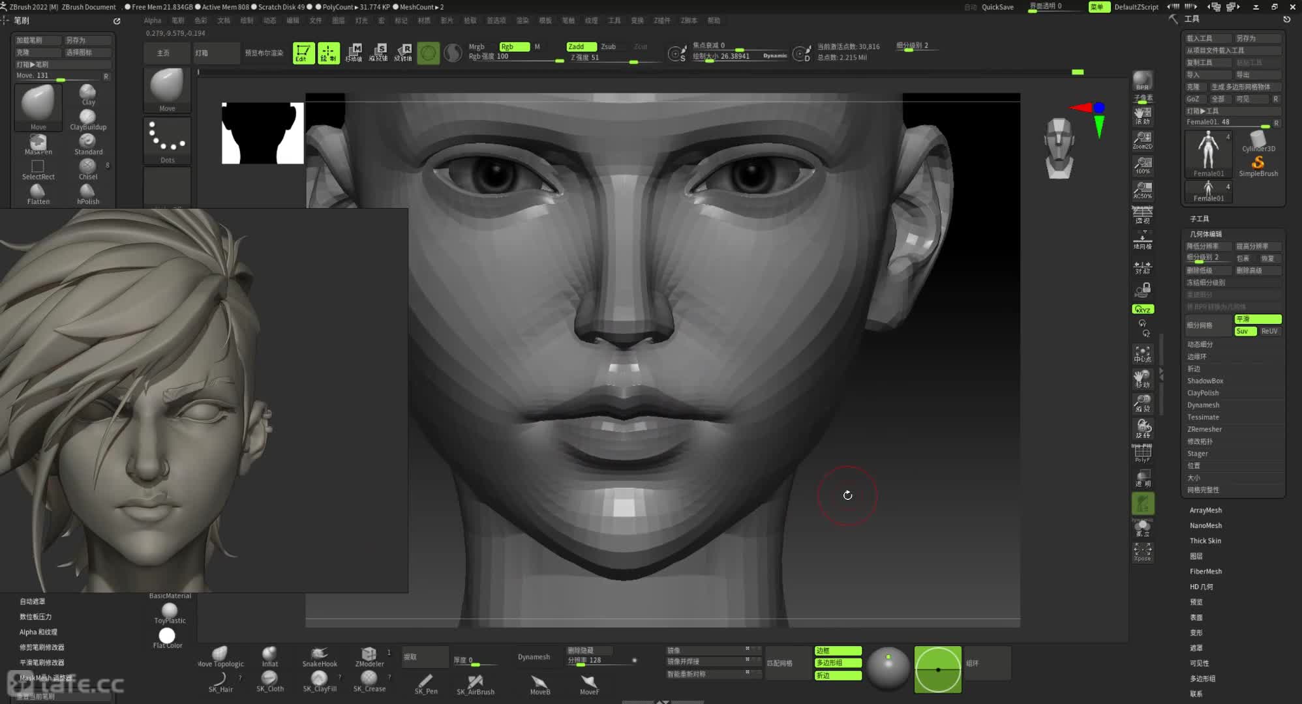Toggle the Zadd button
The width and height of the screenshot is (1302, 704).
click(x=581, y=46)
